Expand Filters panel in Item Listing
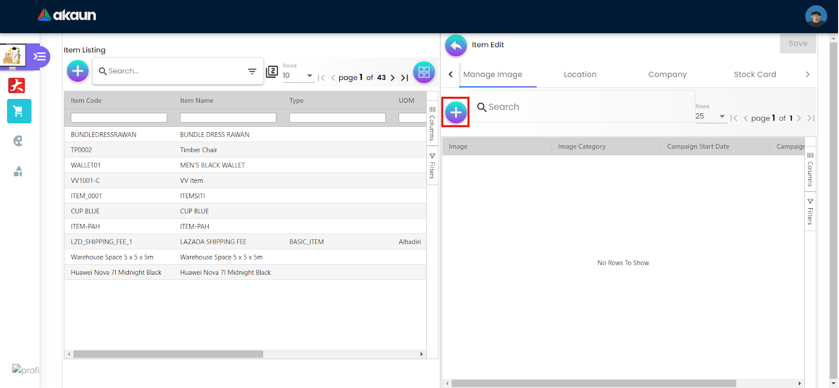839x388 pixels. coord(432,166)
